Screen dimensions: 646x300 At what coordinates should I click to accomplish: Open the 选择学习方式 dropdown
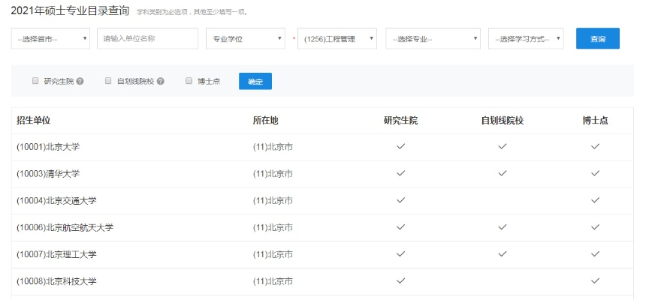tap(526, 38)
